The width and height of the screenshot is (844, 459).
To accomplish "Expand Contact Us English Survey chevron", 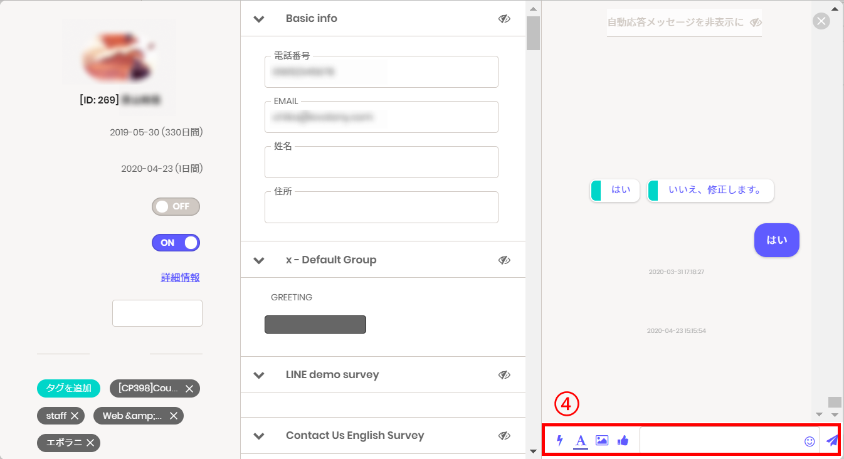I will pyautogui.click(x=259, y=436).
